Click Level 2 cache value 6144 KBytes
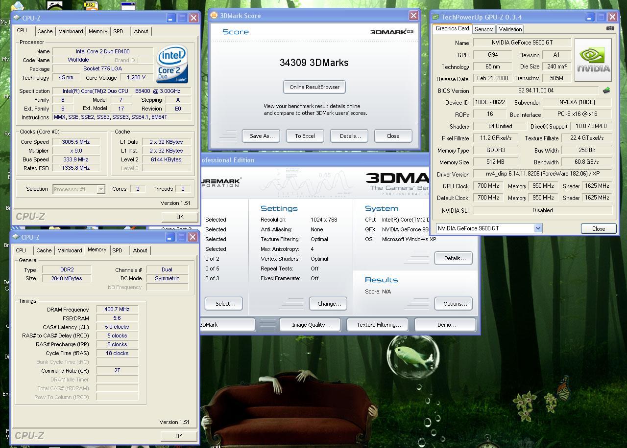 [x=167, y=159]
